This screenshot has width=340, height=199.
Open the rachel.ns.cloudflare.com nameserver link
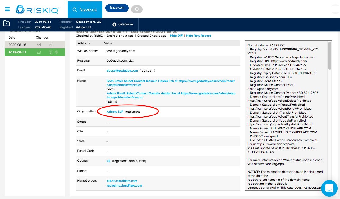coord(124,185)
